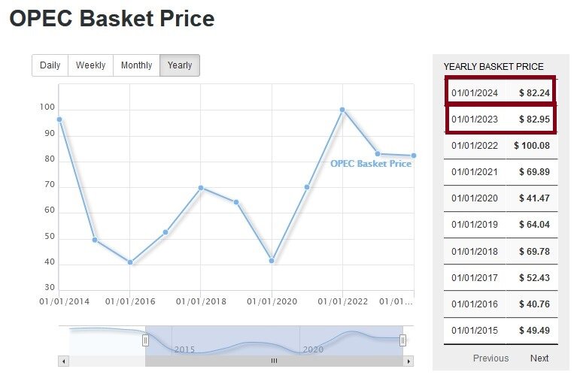This screenshot has height=375, width=577.
Task: Go to Next page of yearly prices
Action: pyautogui.click(x=539, y=358)
